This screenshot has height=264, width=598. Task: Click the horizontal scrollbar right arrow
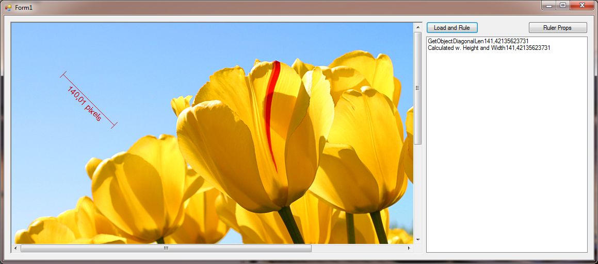pyautogui.click(x=409, y=248)
